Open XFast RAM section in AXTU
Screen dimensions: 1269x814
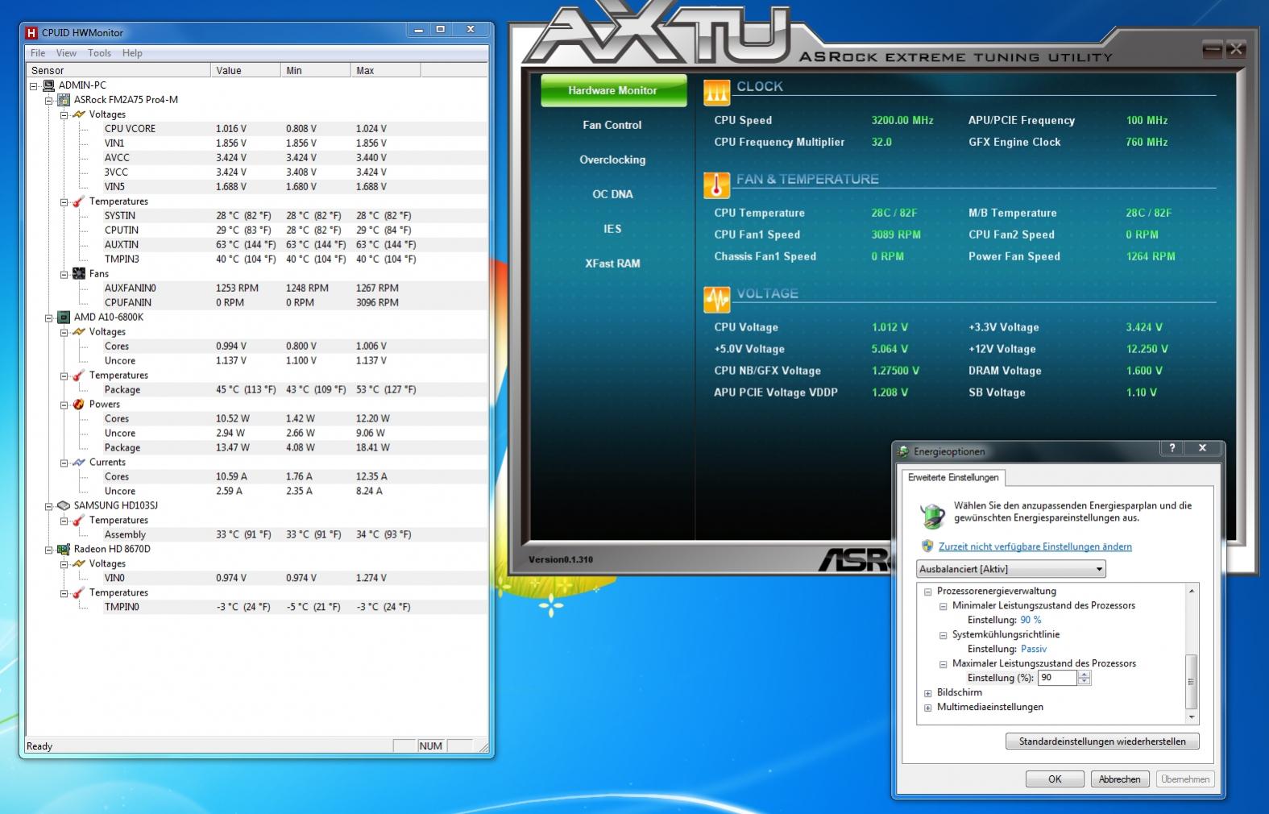pyautogui.click(x=612, y=264)
